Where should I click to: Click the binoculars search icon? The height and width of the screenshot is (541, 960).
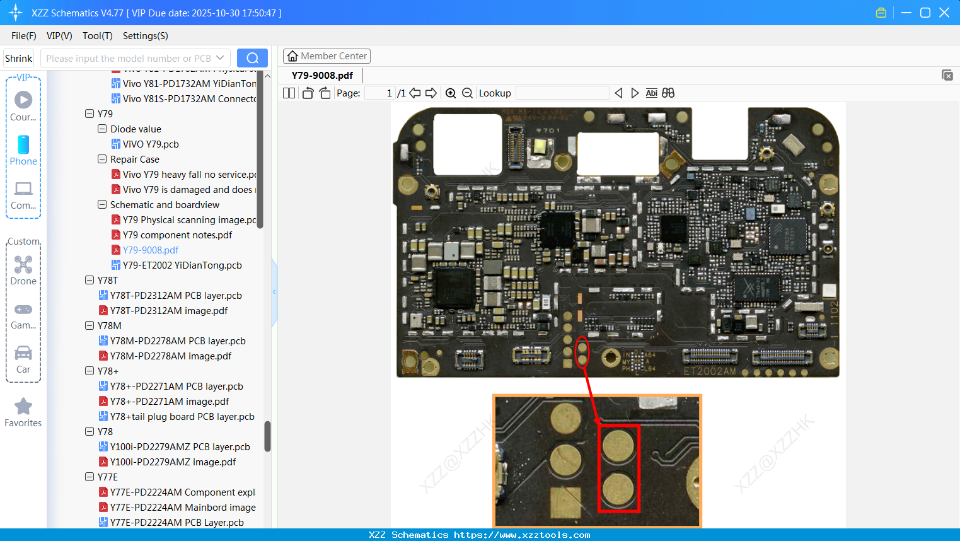668,93
